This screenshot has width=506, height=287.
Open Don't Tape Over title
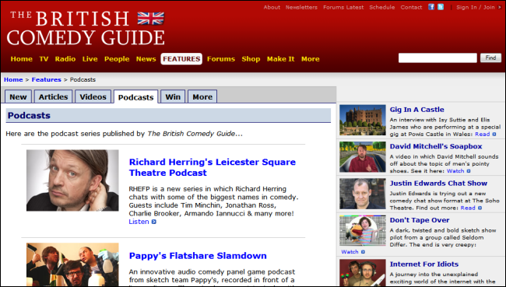click(x=419, y=220)
